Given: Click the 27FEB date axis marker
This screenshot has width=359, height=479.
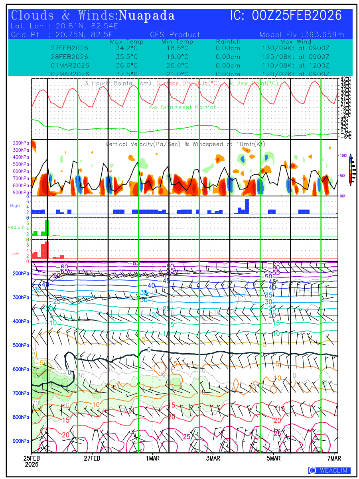Looking at the screenshot, I should pos(92,459).
